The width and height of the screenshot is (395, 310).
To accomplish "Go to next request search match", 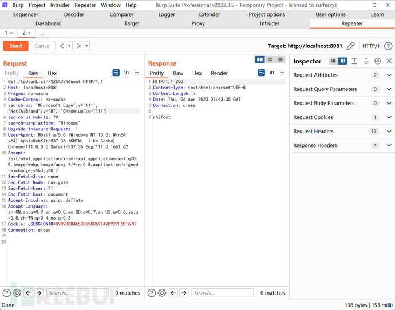I will pos(39,293).
